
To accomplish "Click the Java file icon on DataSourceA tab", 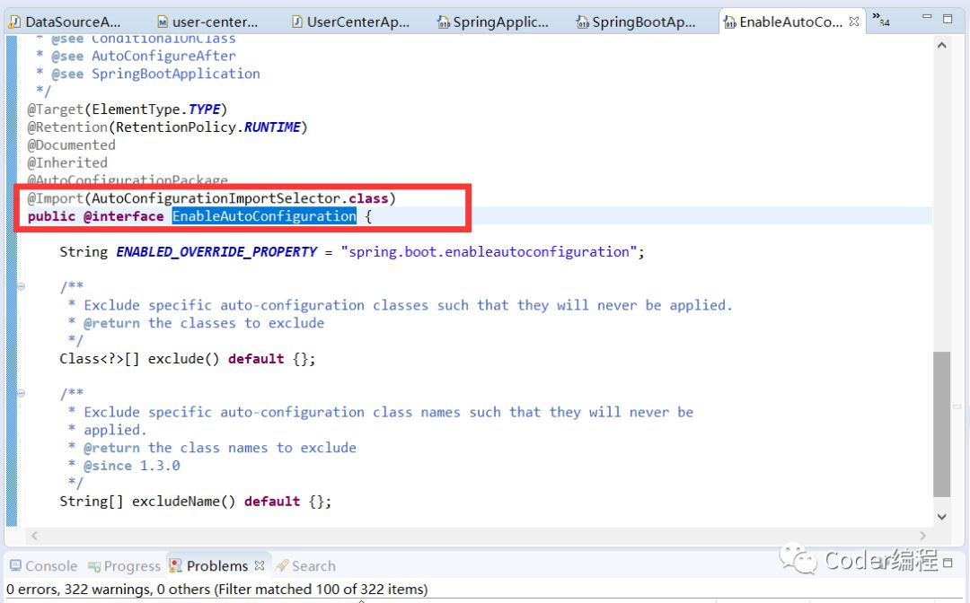I will [x=15, y=22].
